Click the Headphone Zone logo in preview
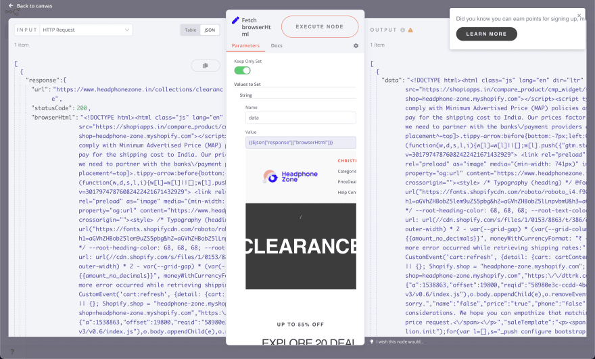The image size is (595, 359). tap(290, 176)
